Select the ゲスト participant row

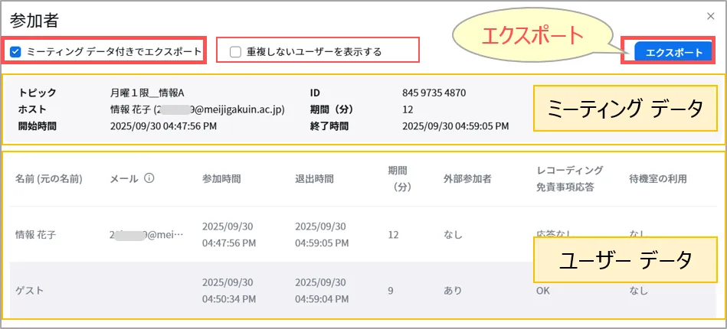tap(31, 291)
